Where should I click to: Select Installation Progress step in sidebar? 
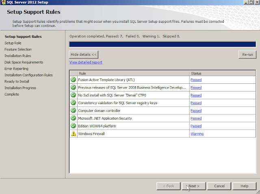pos(20,88)
